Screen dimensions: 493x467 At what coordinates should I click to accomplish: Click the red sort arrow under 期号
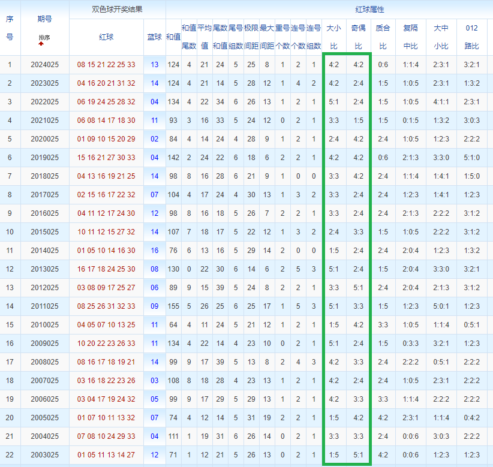[x=41, y=44]
